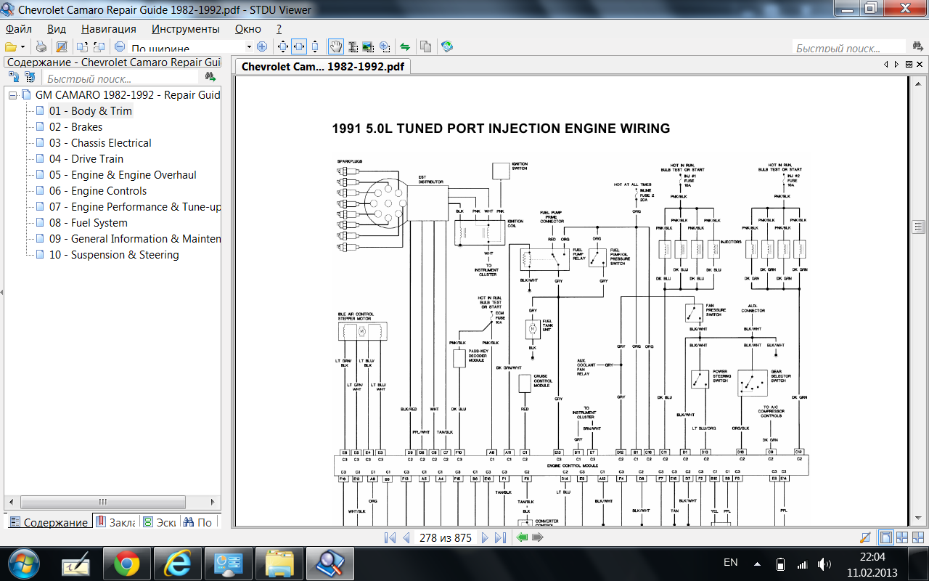Zoom in with the plus circle icon
Image resolution: width=929 pixels, height=581 pixels.
[262, 47]
